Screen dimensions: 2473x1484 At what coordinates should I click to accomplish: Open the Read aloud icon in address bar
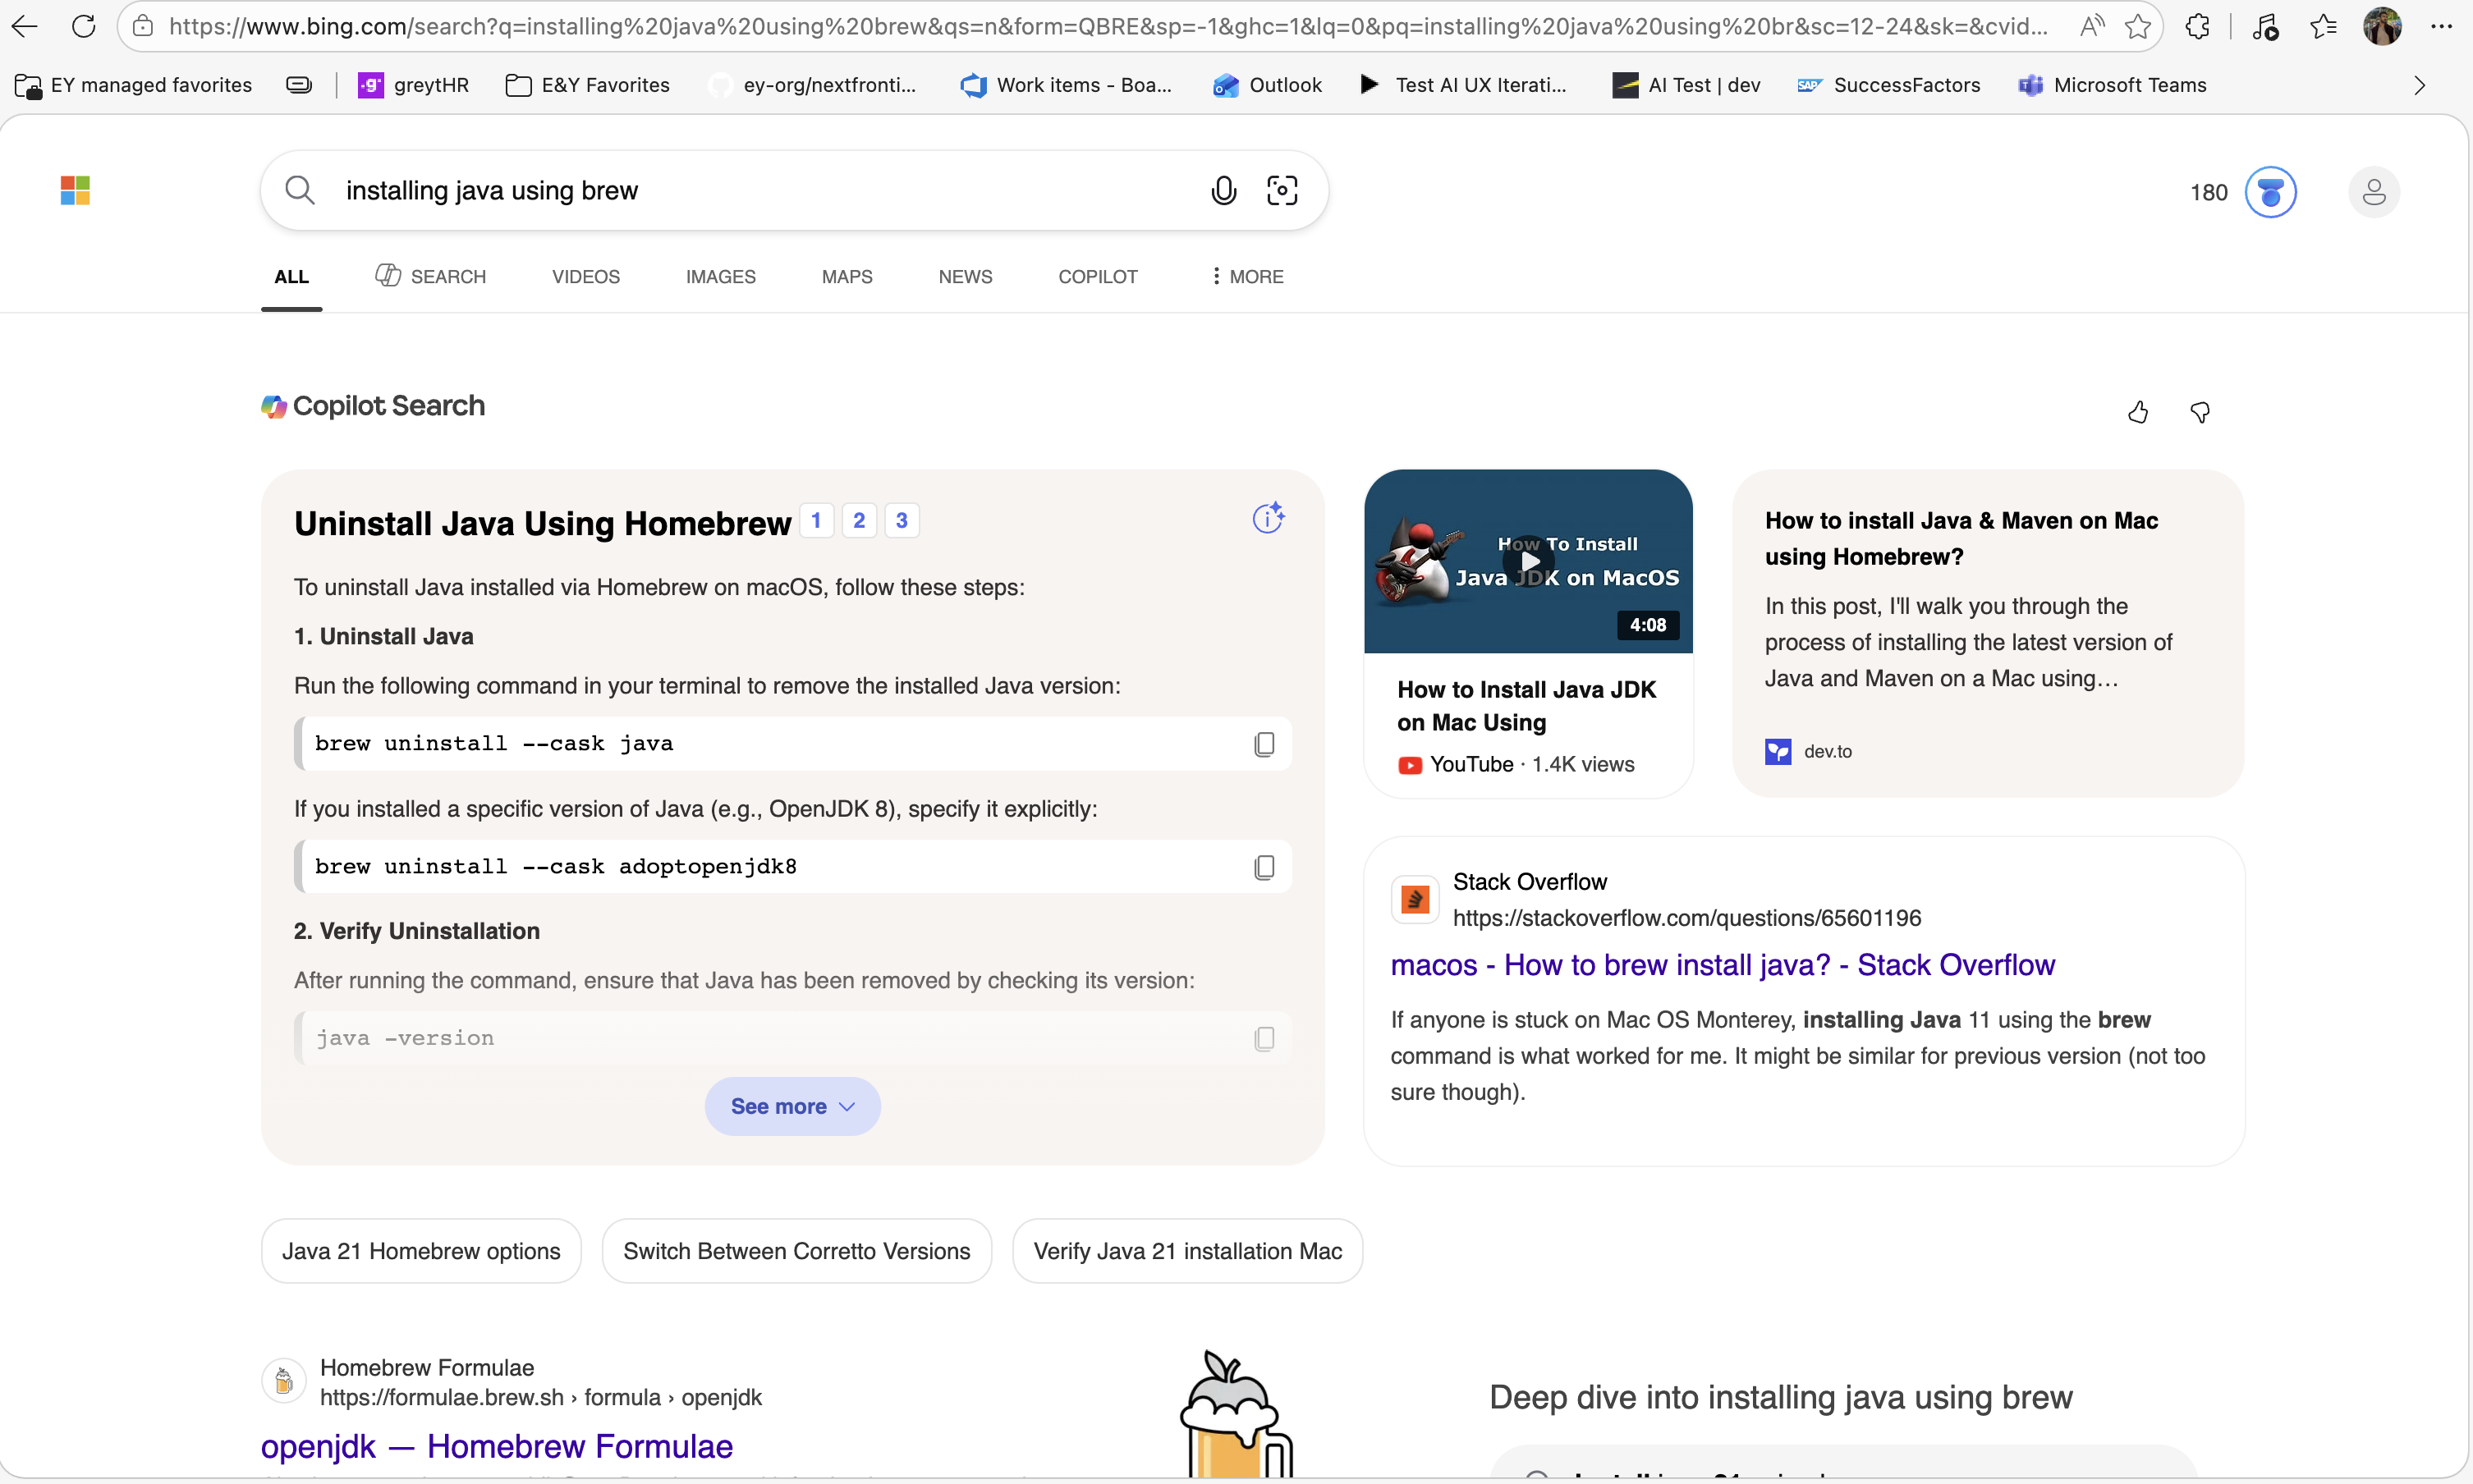2091,27
